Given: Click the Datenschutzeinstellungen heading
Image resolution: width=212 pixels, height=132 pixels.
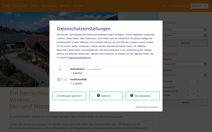Looking at the screenshot, I should click(x=83, y=29).
